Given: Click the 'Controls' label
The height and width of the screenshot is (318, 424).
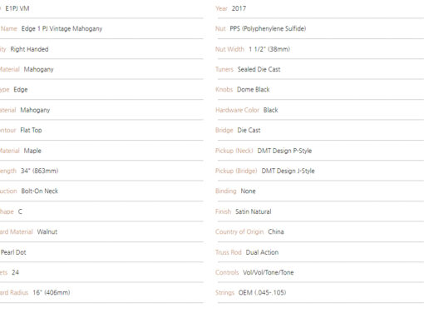Looking at the screenshot, I should tap(227, 272).
